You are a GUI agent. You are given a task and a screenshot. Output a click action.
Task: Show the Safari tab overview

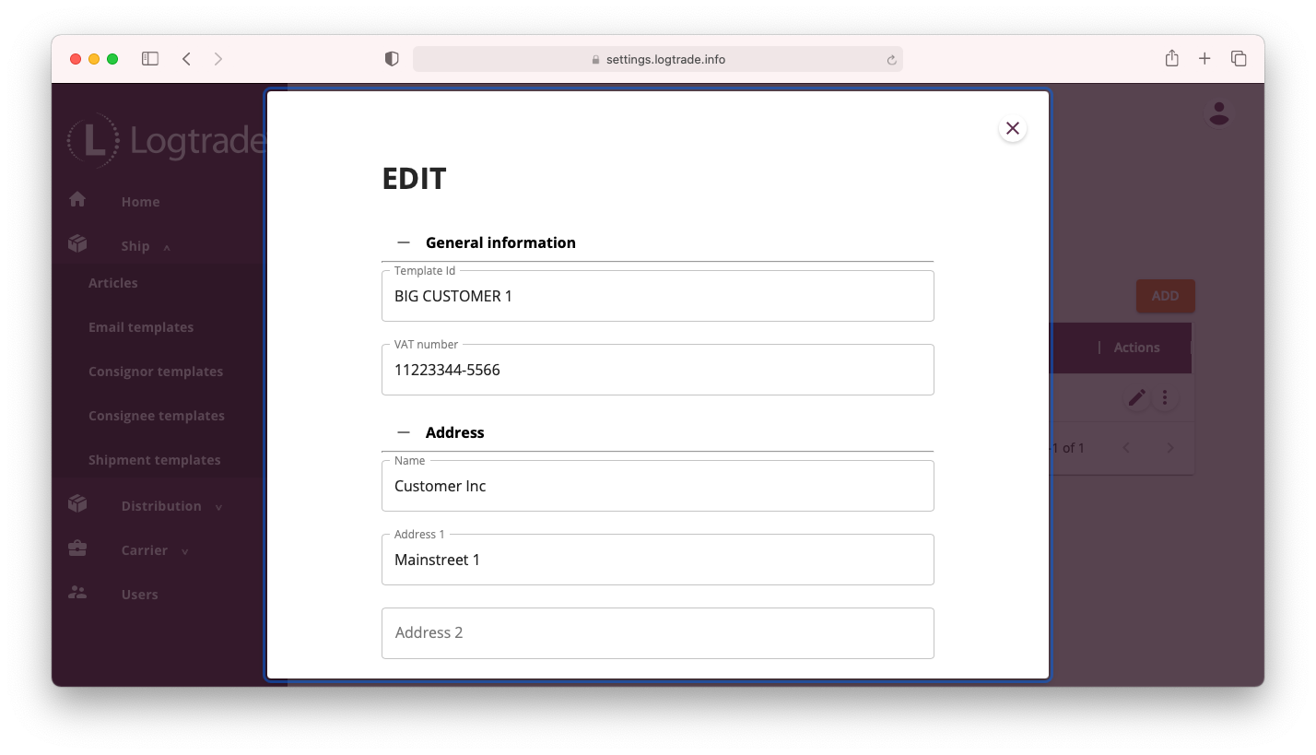point(1239,59)
